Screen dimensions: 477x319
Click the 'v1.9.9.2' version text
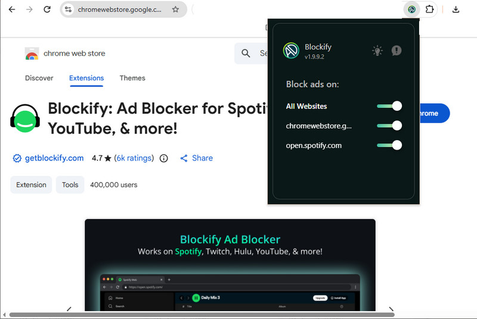314,57
